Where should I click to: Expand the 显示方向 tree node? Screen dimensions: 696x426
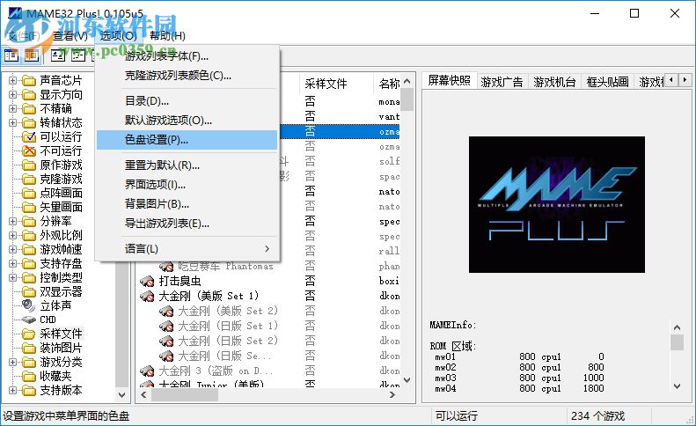pos(12,94)
